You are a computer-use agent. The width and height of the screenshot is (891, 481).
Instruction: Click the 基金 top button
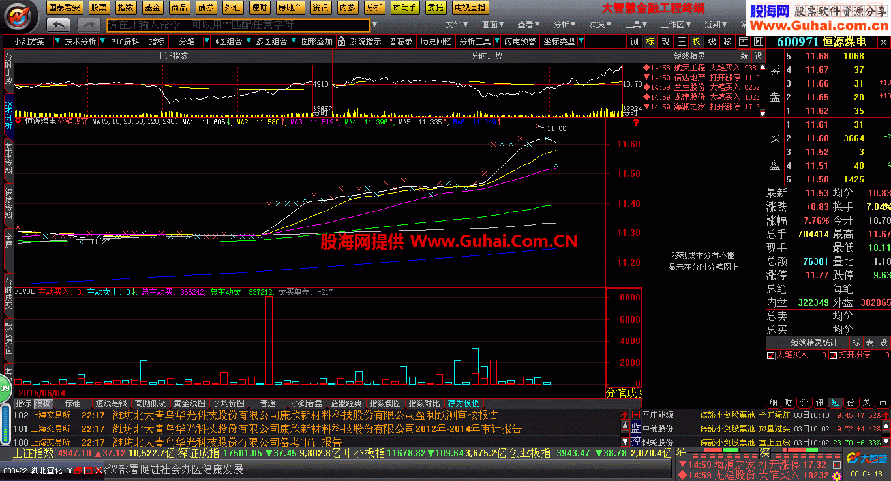coord(153,8)
